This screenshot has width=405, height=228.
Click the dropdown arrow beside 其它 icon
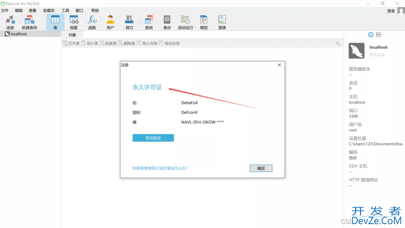pos(139,22)
